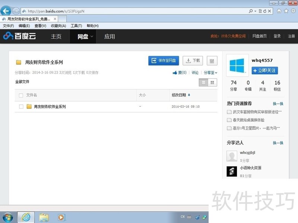The image size is (298, 223).
Task: Open Windows Explorer from taskbar
Action: click(x=44, y=217)
